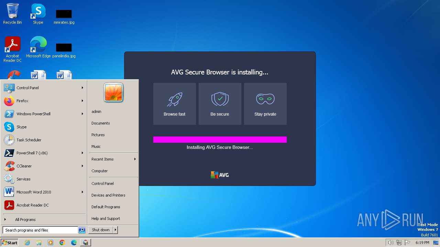Open CCleaner from the Start menu
Screen dimensions: 440x247
coord(44,166)
